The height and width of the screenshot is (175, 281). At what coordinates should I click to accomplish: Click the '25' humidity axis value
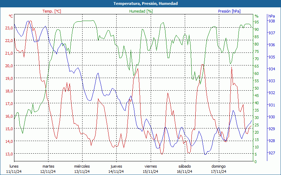[257, 125]
